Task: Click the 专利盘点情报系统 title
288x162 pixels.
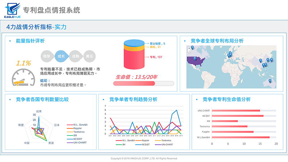Action: click(x=52, y=10)
